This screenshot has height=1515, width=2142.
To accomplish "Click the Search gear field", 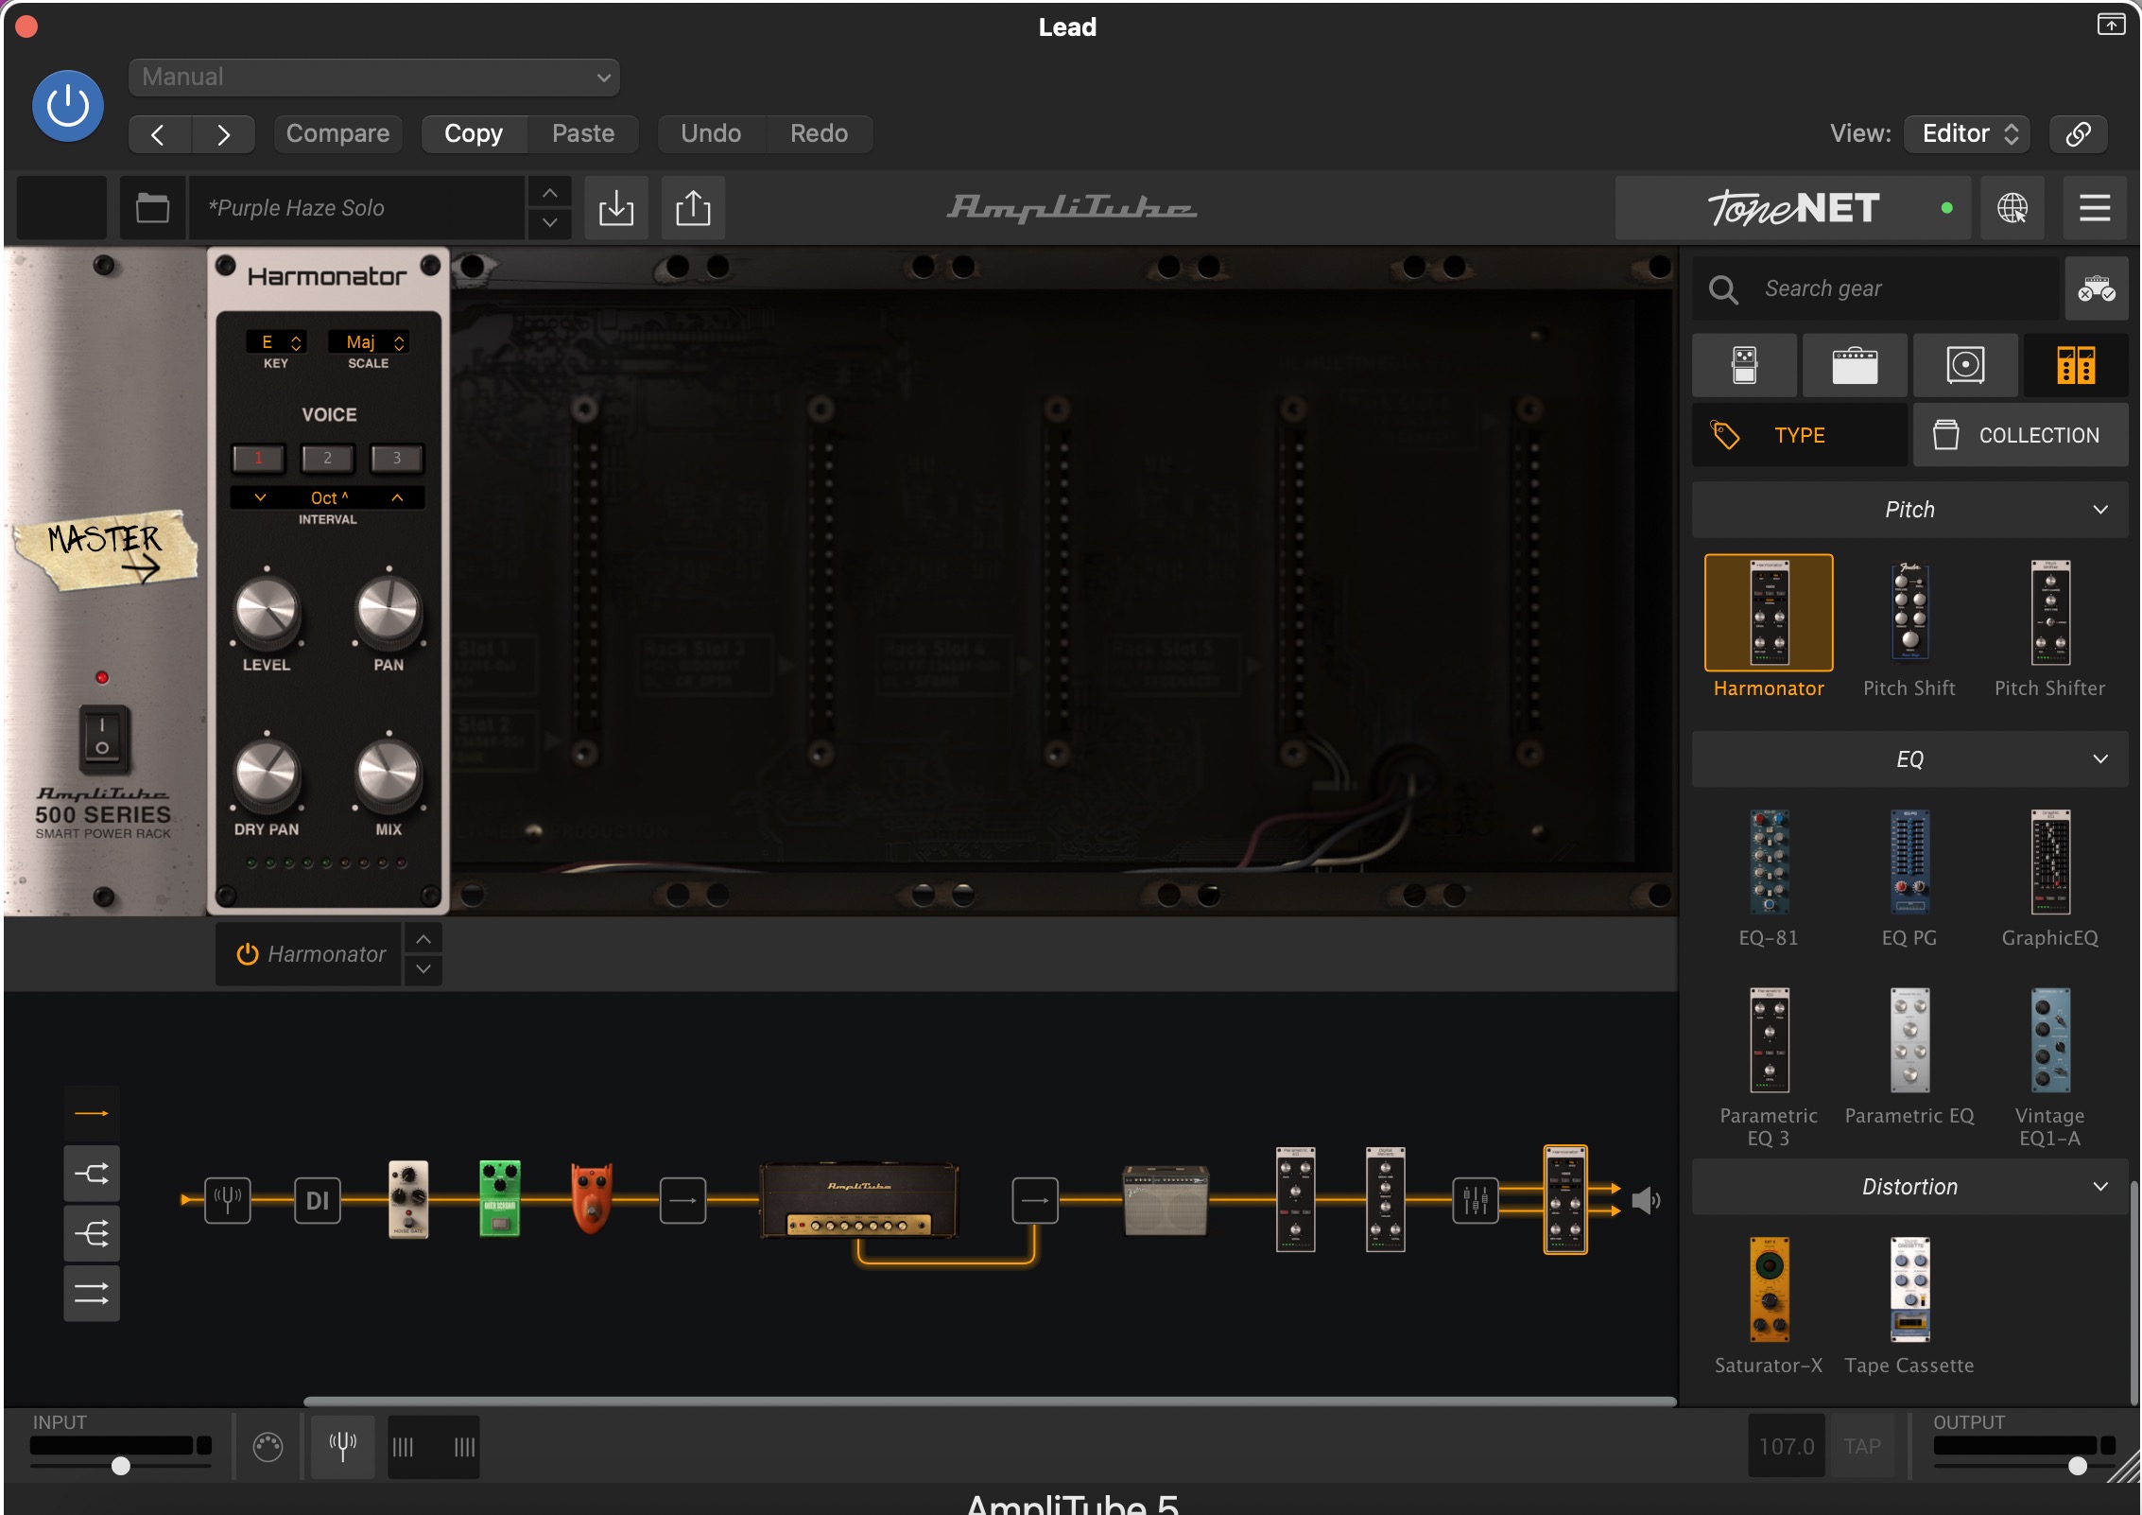I will point(1875,288).
